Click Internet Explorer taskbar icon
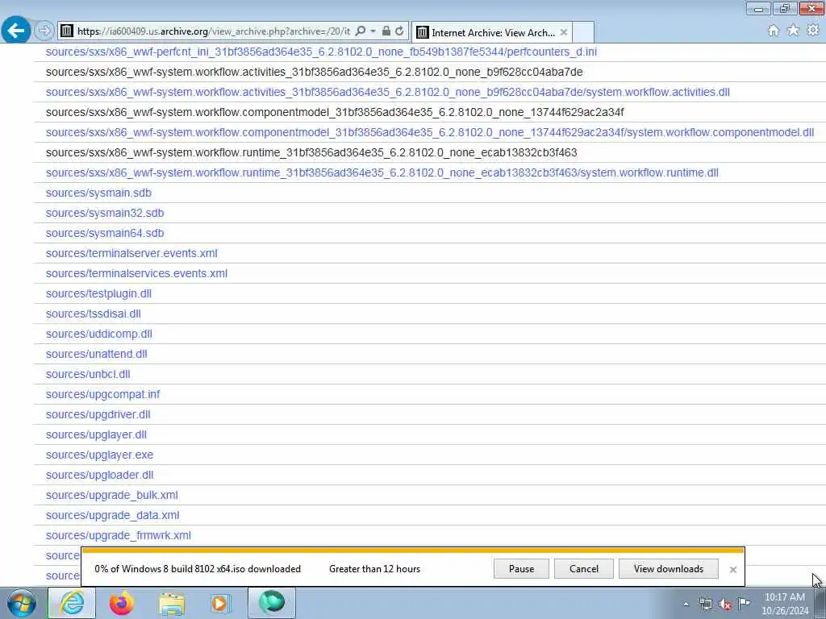 pos(72,603)
